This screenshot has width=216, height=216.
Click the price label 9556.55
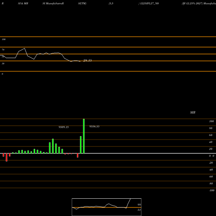tap(94, 127)
